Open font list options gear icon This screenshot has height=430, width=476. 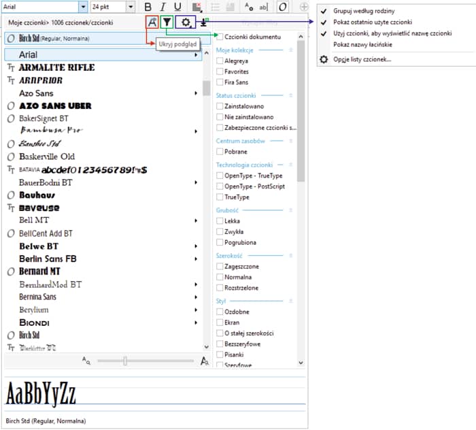pos(186,22)
